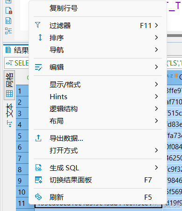182x211 pixels.
Task: Expand the 生成 SQL chevron
Action: [156, 167]
